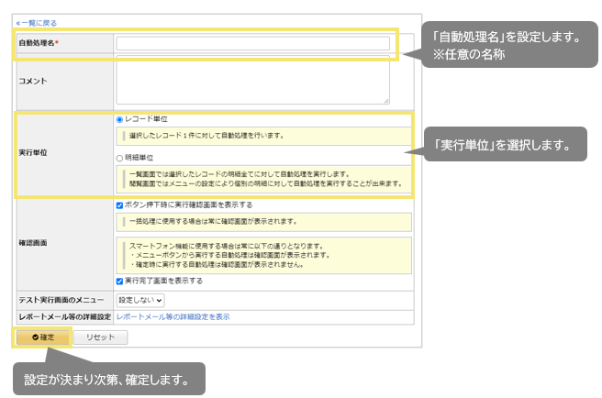Click the 確定 button
Image resolution: width=602 pixels, height=398 pixels.
click(42, 337)
